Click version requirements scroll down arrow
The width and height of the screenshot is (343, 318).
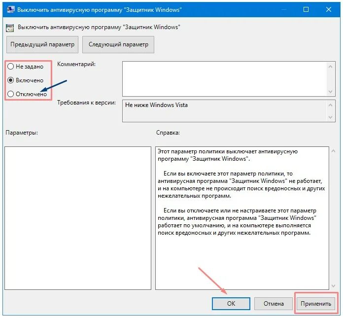pos(331,117)
